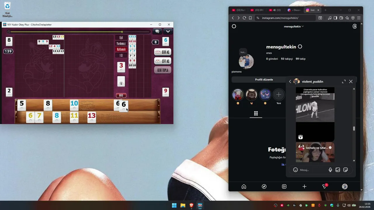
Task: Select the Yardımsız mode label
Action: pyautogui.click(x=121, y=43)
